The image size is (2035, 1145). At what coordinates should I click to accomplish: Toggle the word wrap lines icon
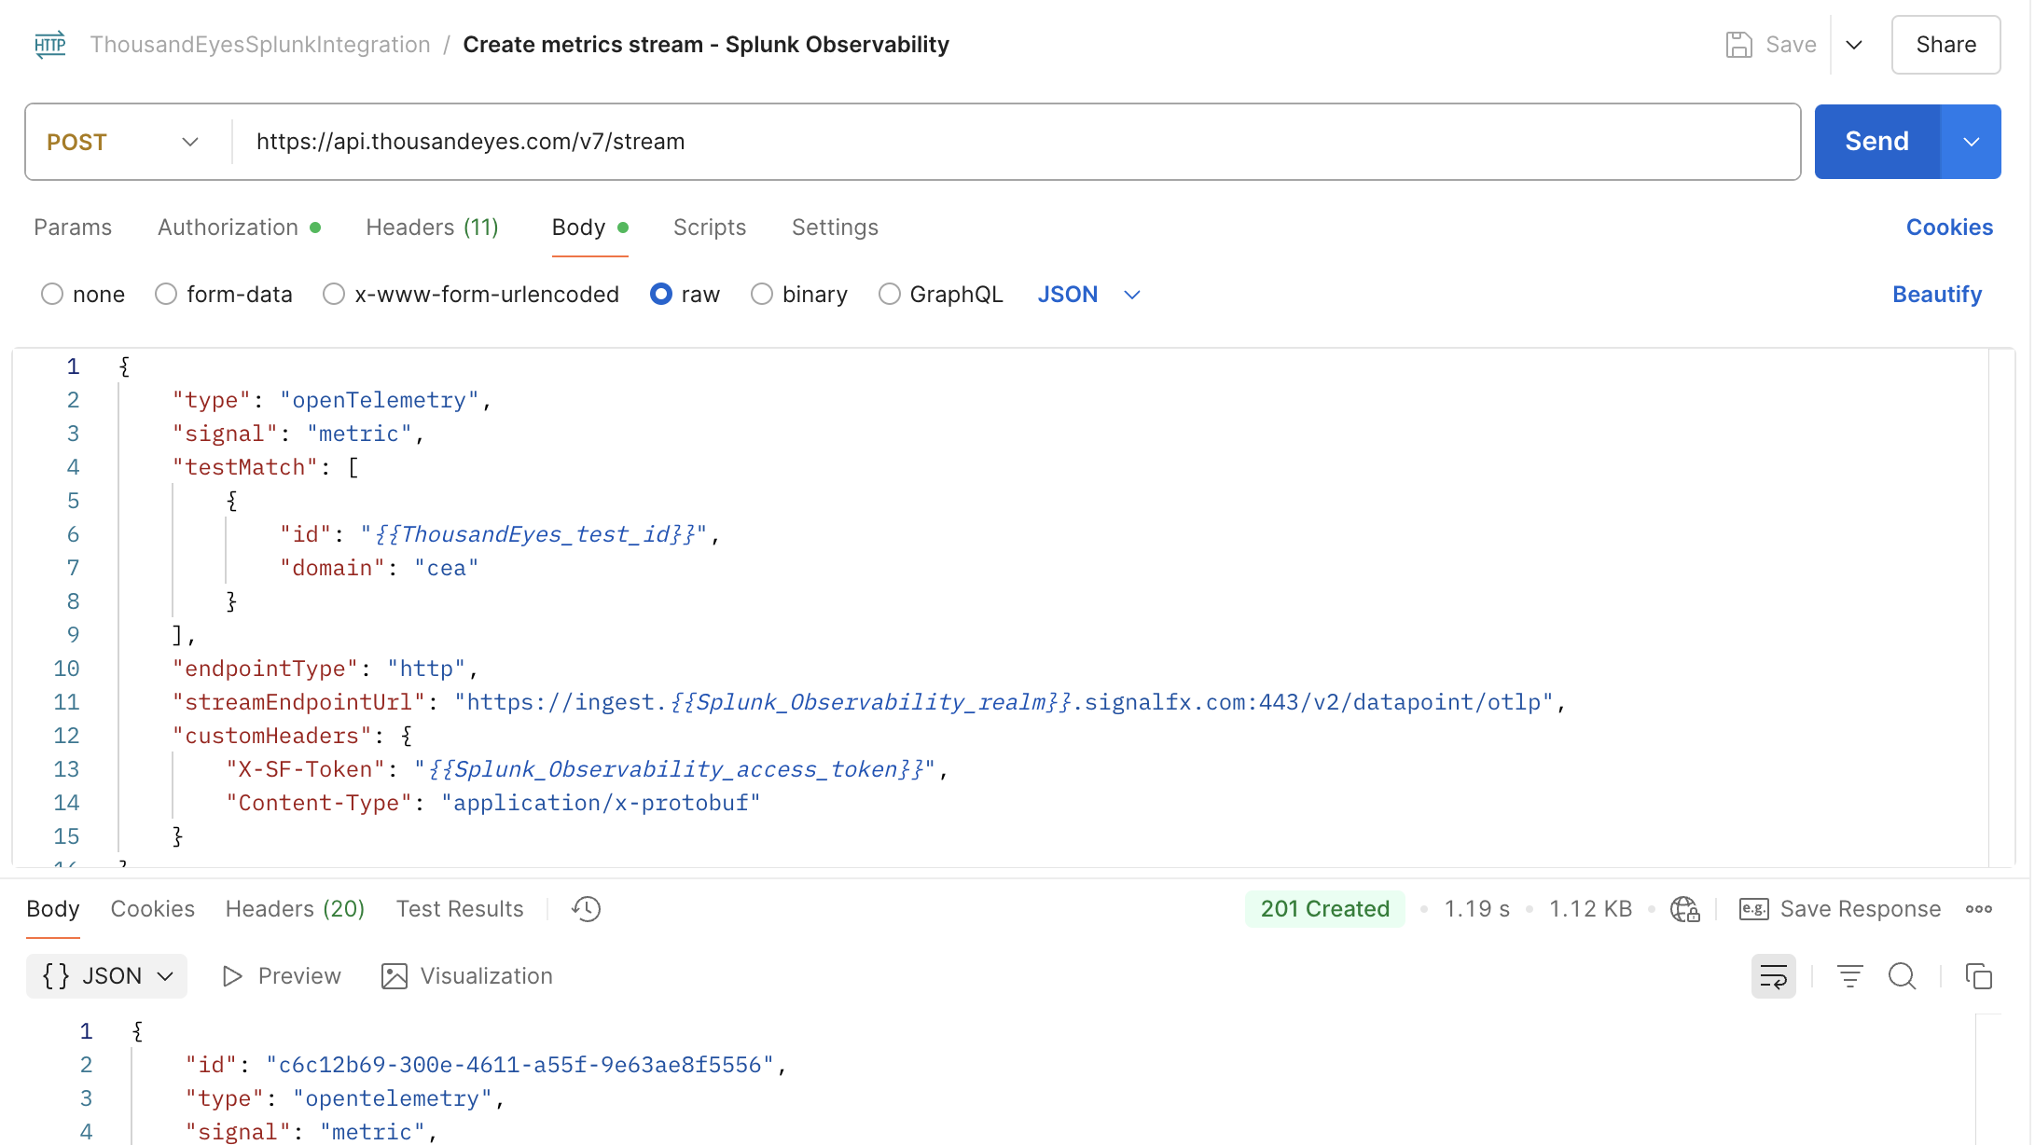point(1774,976)
